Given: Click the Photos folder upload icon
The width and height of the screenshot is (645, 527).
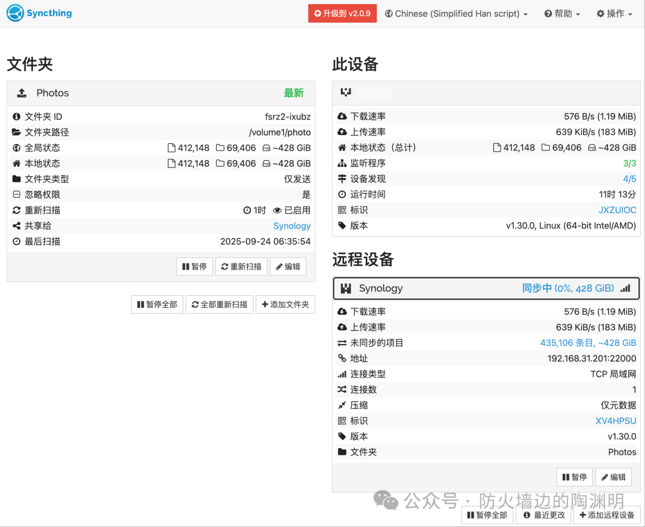Looking at the screenshot, I should (x=22, y=93).
